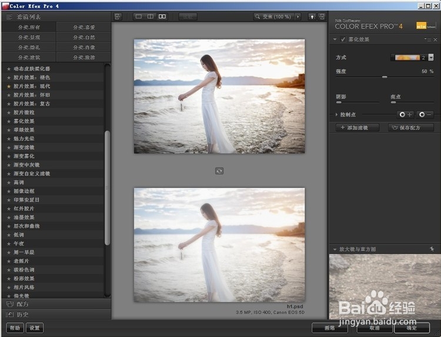The image size is (441, 337).
Task: Click the 画笔 brush button
Action: [x=329, y=328]
